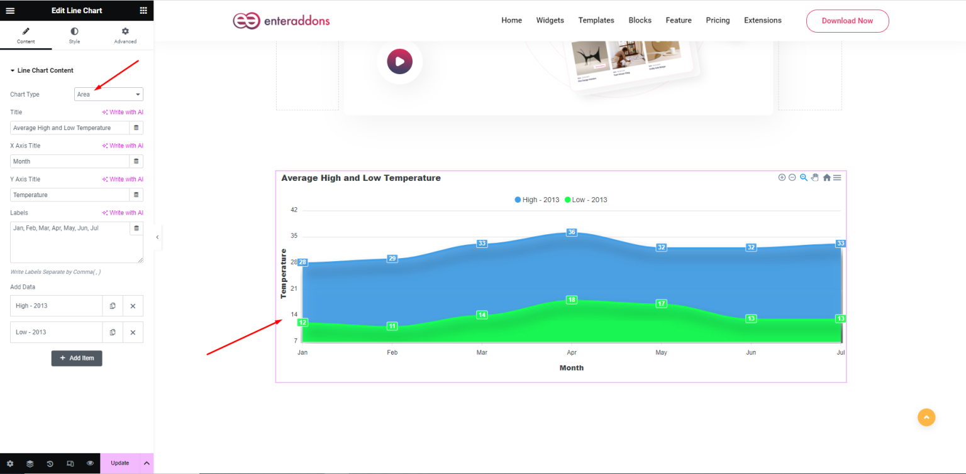This screenshot has height=474, width=966.
Task: Zoom in on chart with plus icon
Action: pyautogui.click(x=782, y=178)
